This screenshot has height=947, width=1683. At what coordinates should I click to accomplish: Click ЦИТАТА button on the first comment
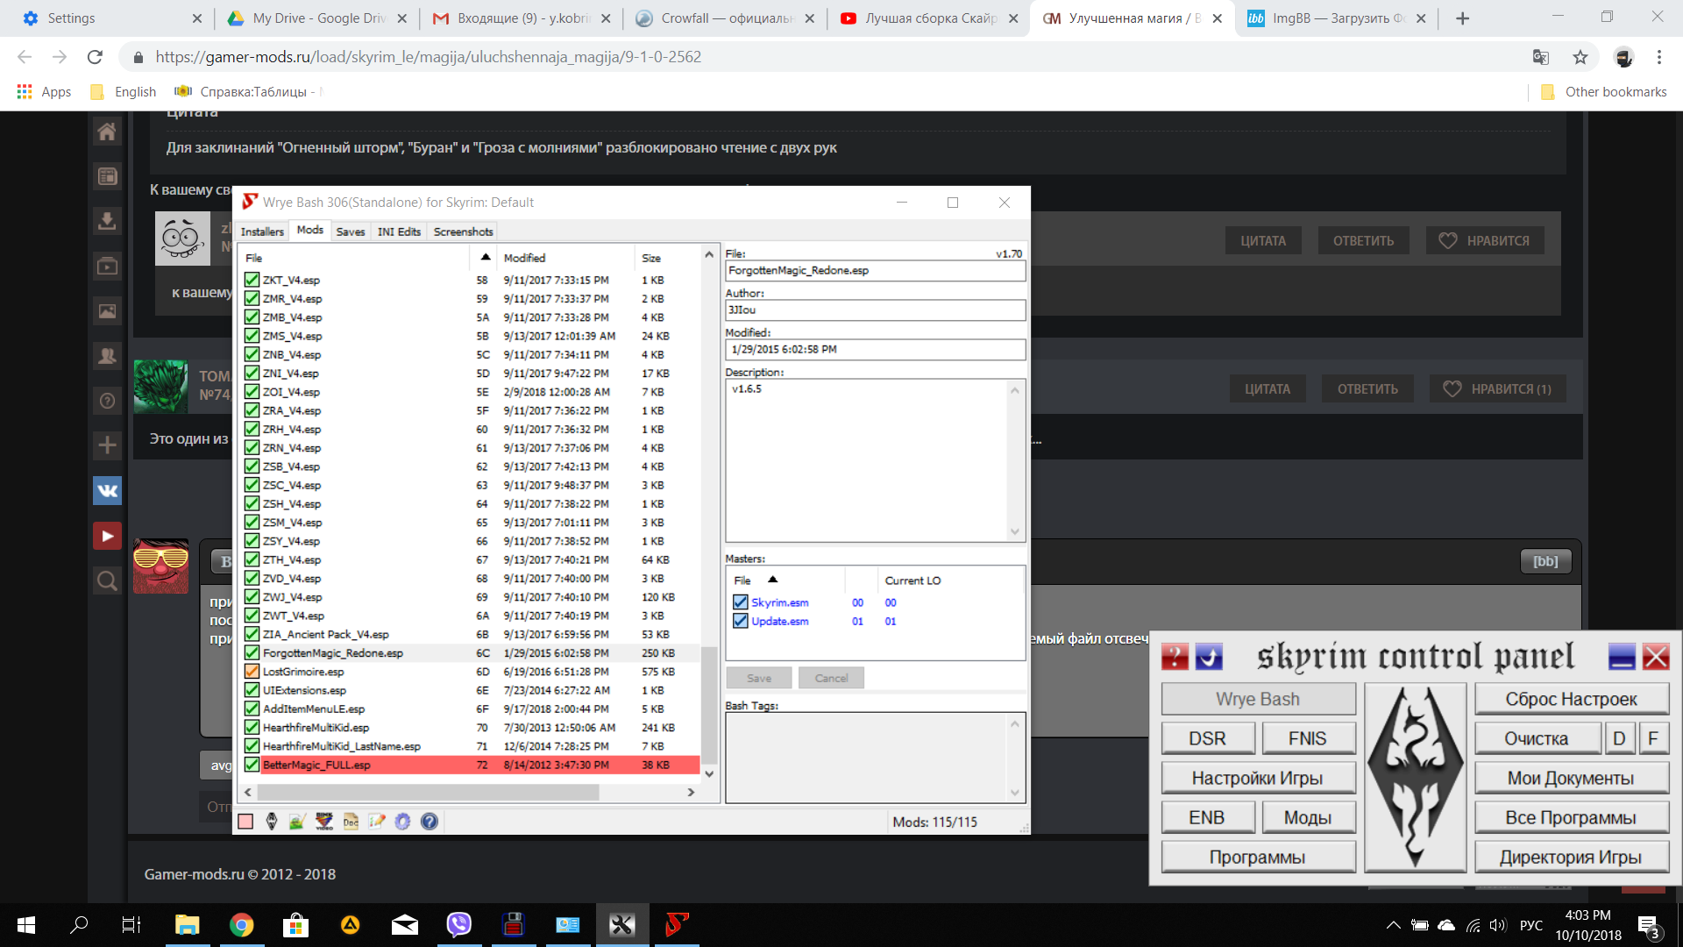pyautogui.click(x=1263, y=240)
